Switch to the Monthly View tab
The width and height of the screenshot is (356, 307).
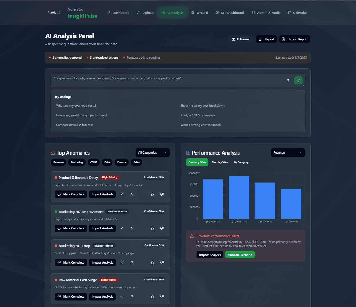tap(220, 162)
